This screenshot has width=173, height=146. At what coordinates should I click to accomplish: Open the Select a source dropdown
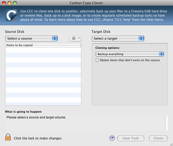31,38
